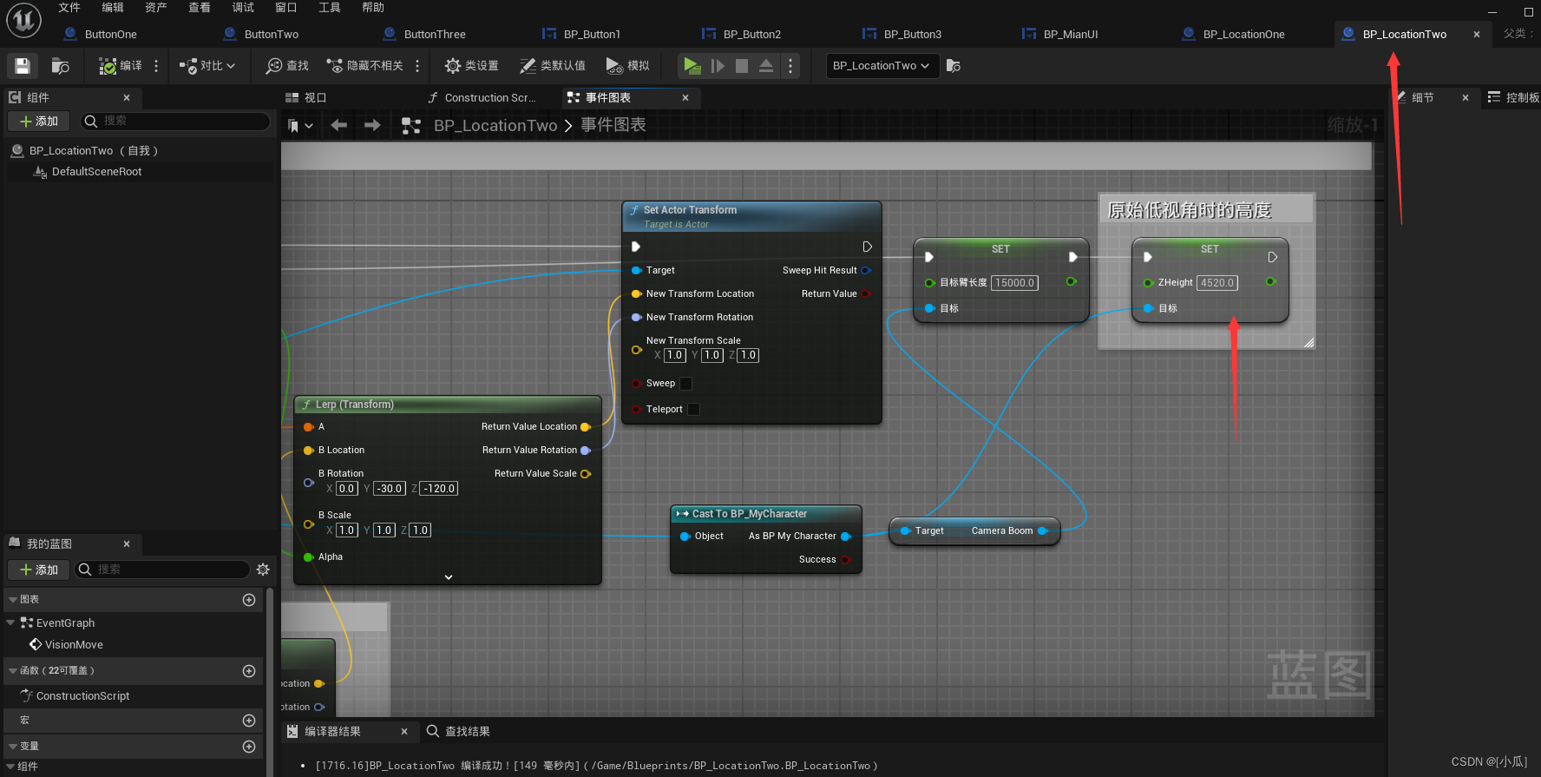Navigate back with the left arrow icon

(339, 126)
